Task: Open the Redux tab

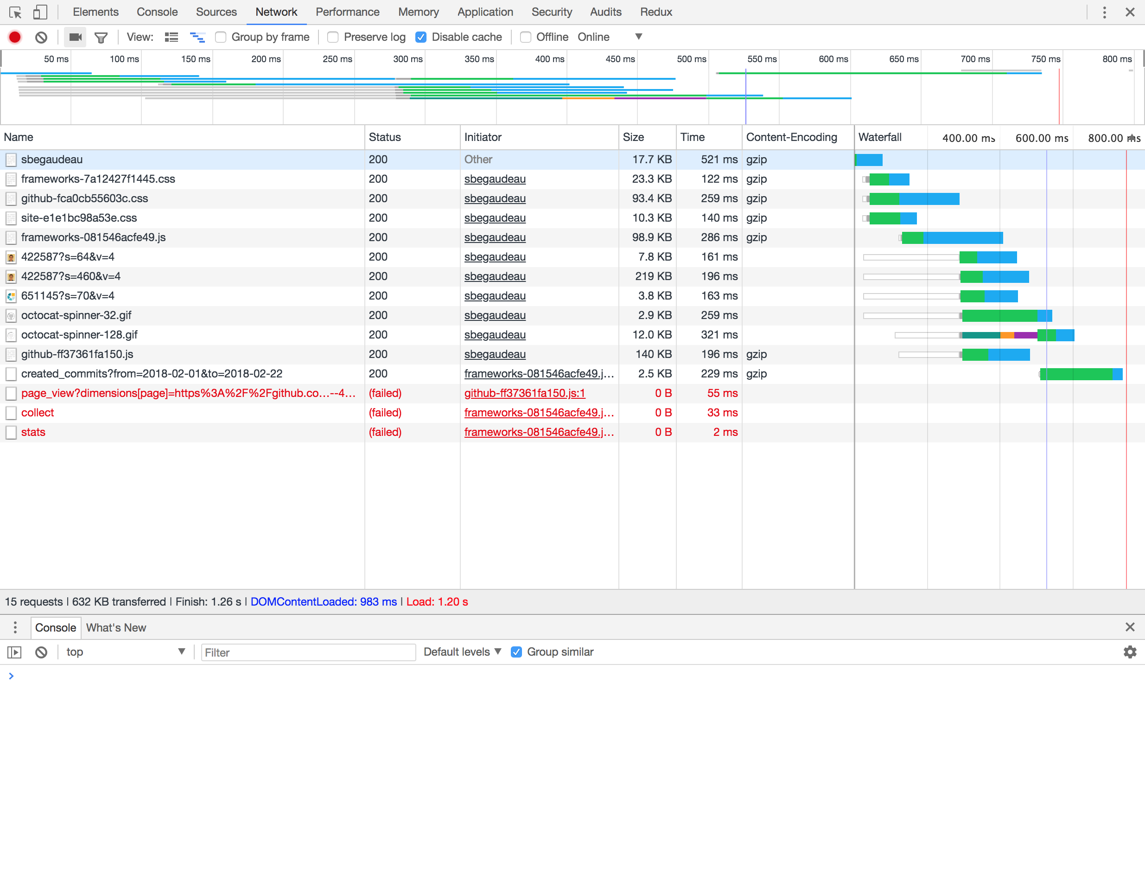Action: pos(656,12)
